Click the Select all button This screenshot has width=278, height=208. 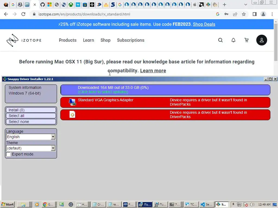click(31, 116)
